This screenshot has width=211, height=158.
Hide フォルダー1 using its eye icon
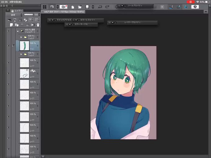click(9, 31)
